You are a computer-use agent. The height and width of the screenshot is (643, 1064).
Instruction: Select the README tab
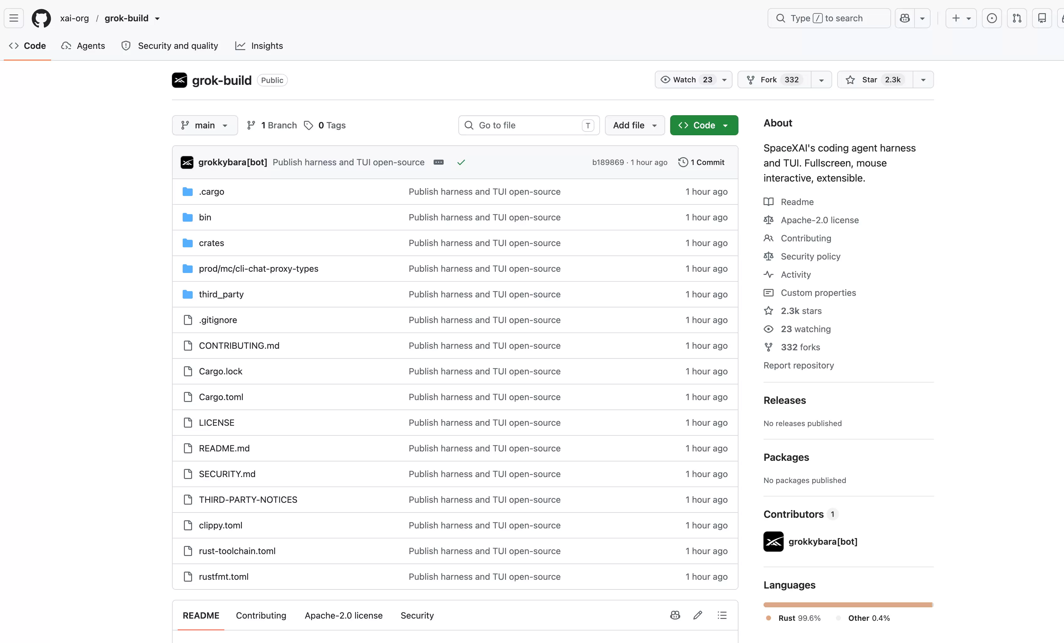coord(201,615)
